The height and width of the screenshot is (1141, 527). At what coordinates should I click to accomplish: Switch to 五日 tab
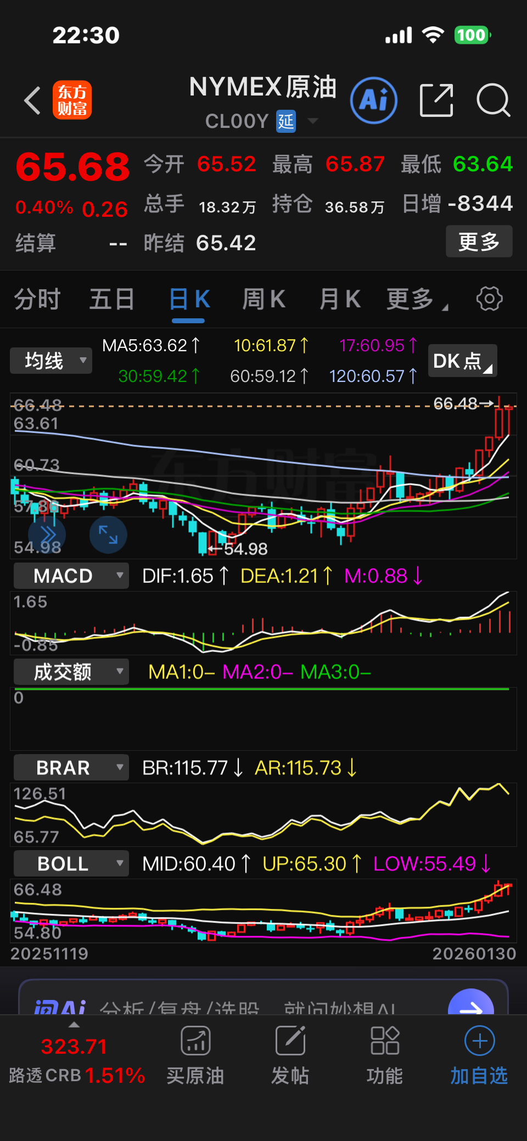112,299
